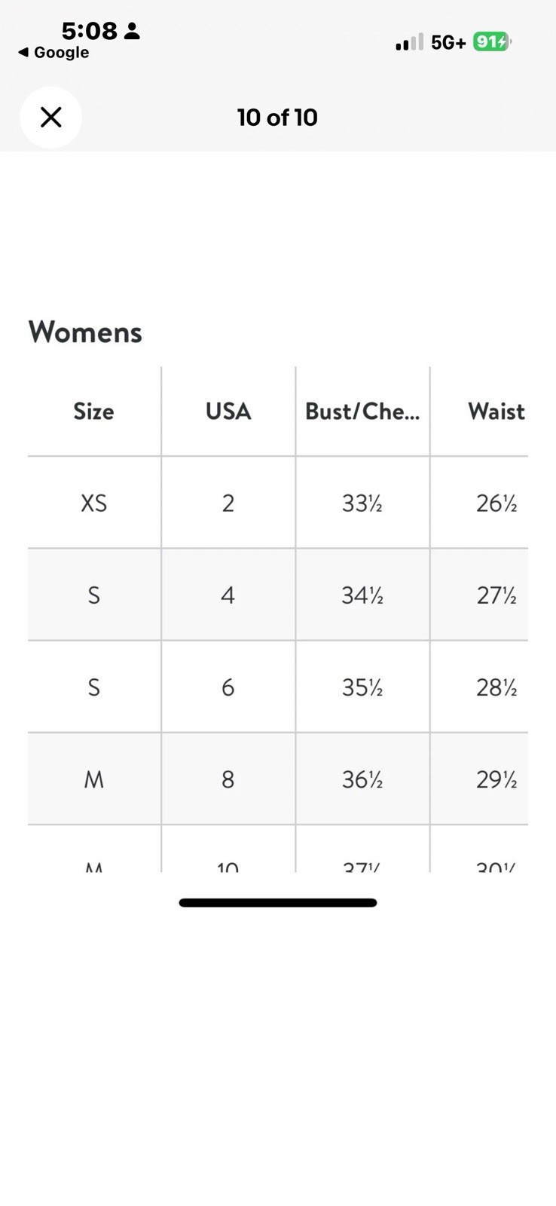Select the Size column header
Viewport: 556px width, 1206px height.
(93, 412)
